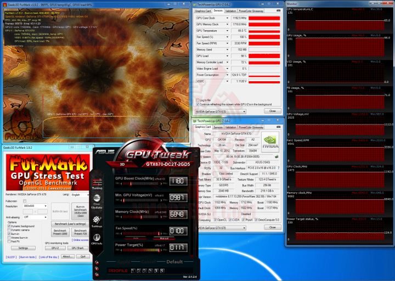Select profile 1 in GPU Tweak
Viewport: 395px width, 281px height.
[133, 271]
